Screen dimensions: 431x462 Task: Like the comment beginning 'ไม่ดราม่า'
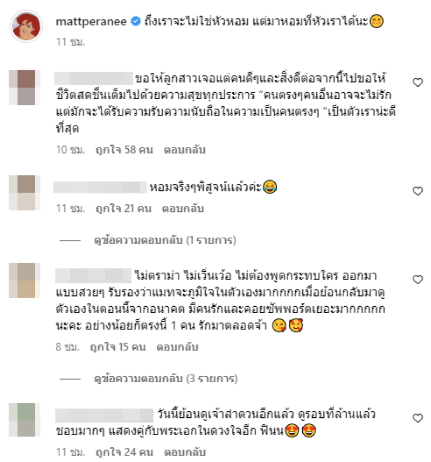418,279
